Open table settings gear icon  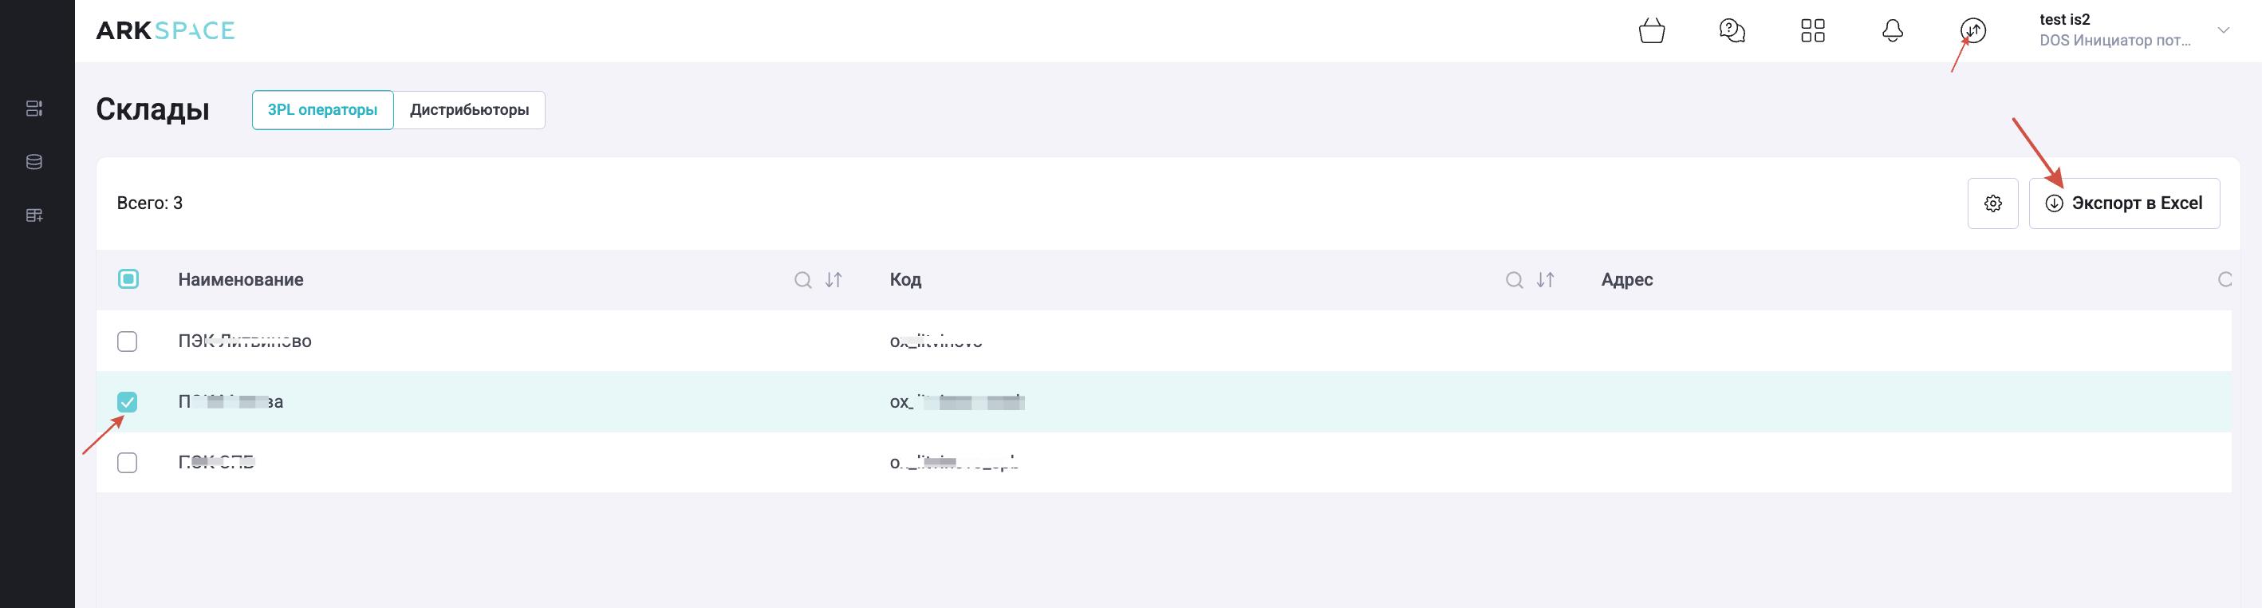1992,203
